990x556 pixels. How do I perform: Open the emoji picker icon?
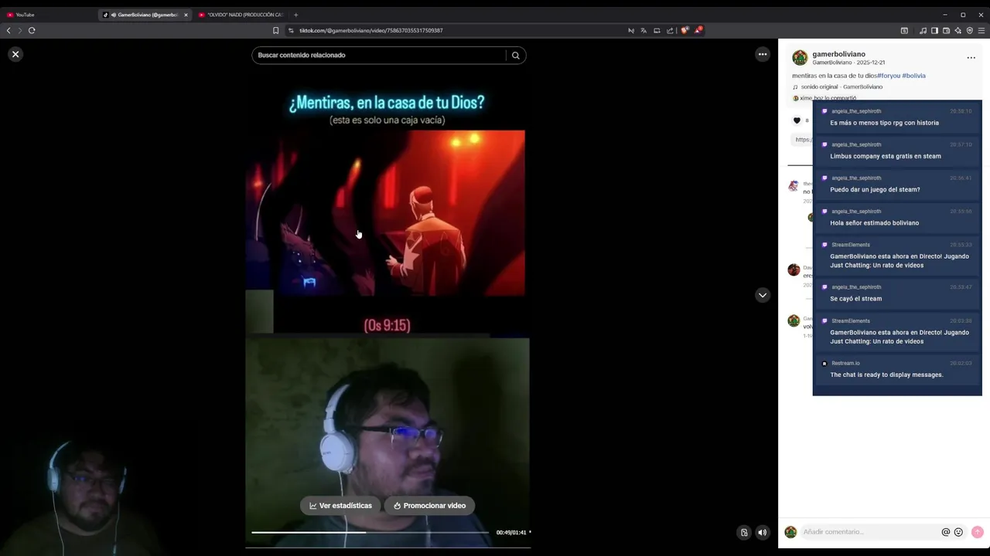958,532
